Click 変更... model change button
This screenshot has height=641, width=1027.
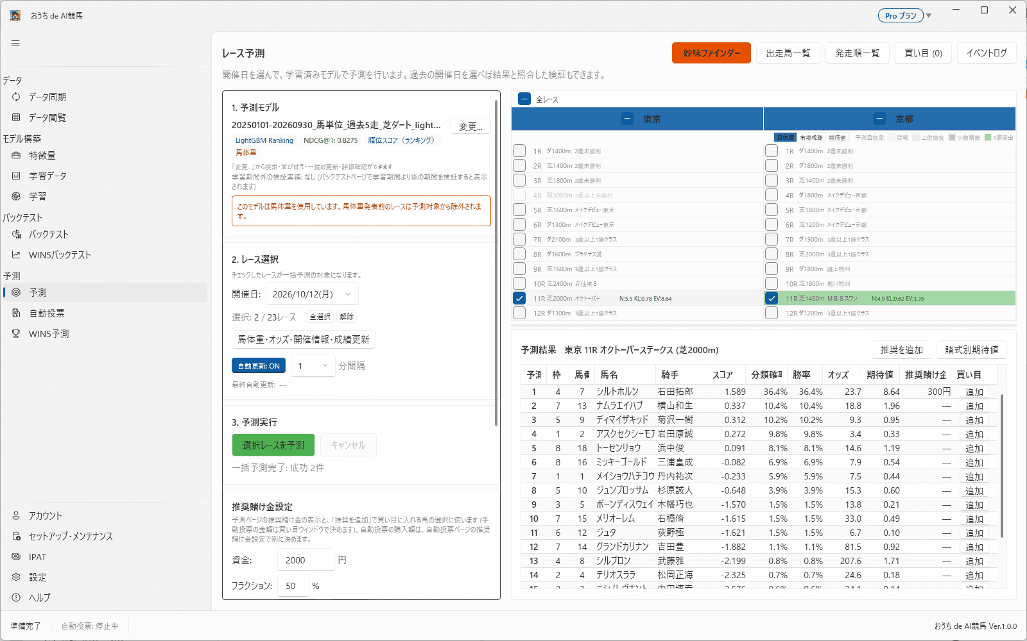[x=470, y=127]
